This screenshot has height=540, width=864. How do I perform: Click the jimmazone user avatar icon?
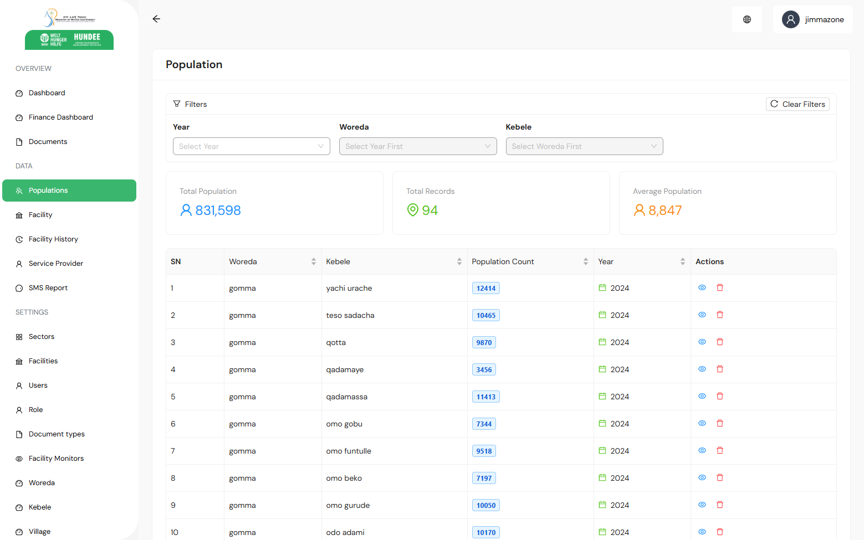click(790, 19)
